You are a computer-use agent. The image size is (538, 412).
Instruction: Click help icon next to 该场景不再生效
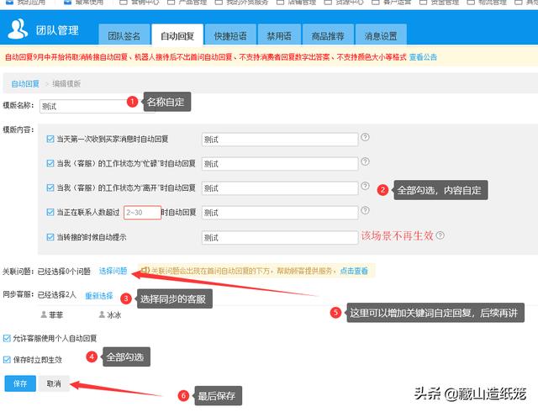440,236
